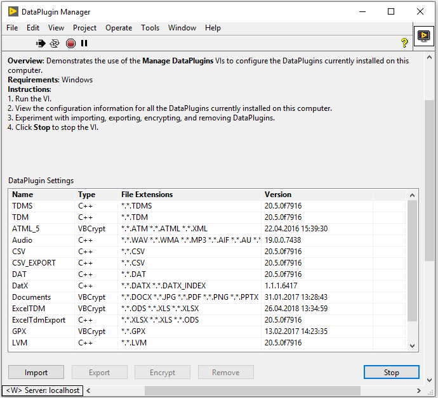Select the DAT plugin row

coord(208,274)
